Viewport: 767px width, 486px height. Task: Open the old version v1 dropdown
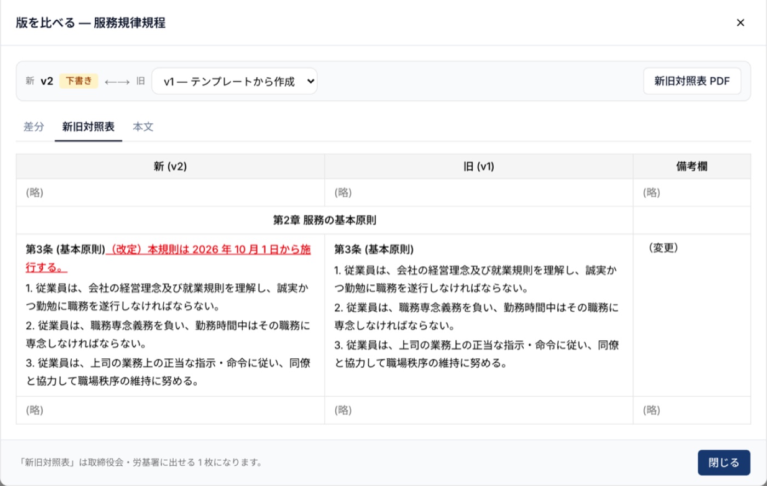tap(234, 81)
